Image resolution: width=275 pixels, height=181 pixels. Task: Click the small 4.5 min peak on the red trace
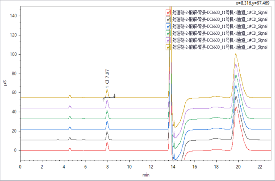[x=70, y=149]
